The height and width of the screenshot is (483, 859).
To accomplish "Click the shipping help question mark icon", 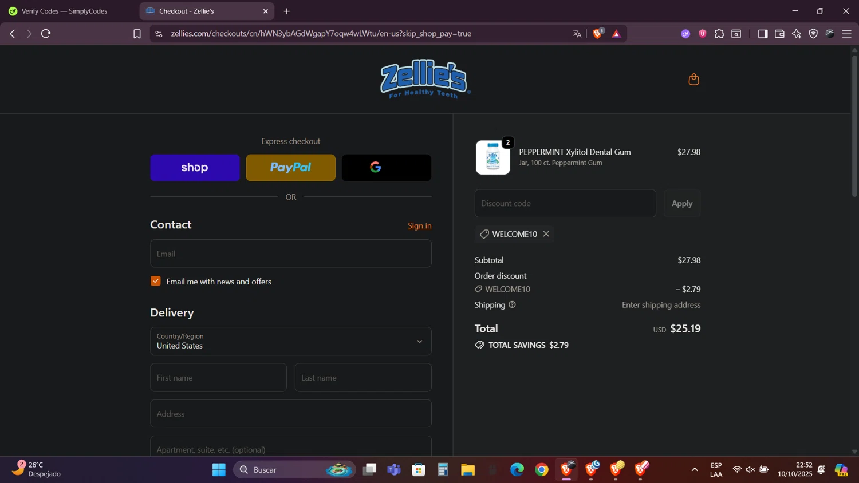I will (x=512, y=304).
